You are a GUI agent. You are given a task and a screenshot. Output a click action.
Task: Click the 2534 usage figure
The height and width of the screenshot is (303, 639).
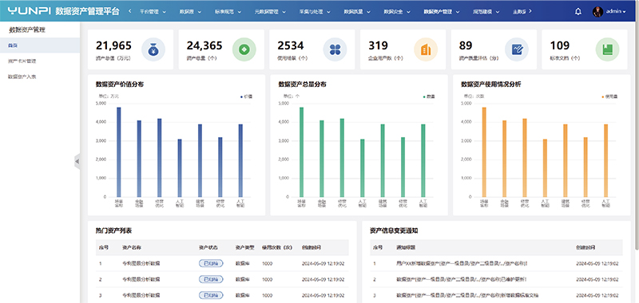pyautogui.click(x=291, y=45)
